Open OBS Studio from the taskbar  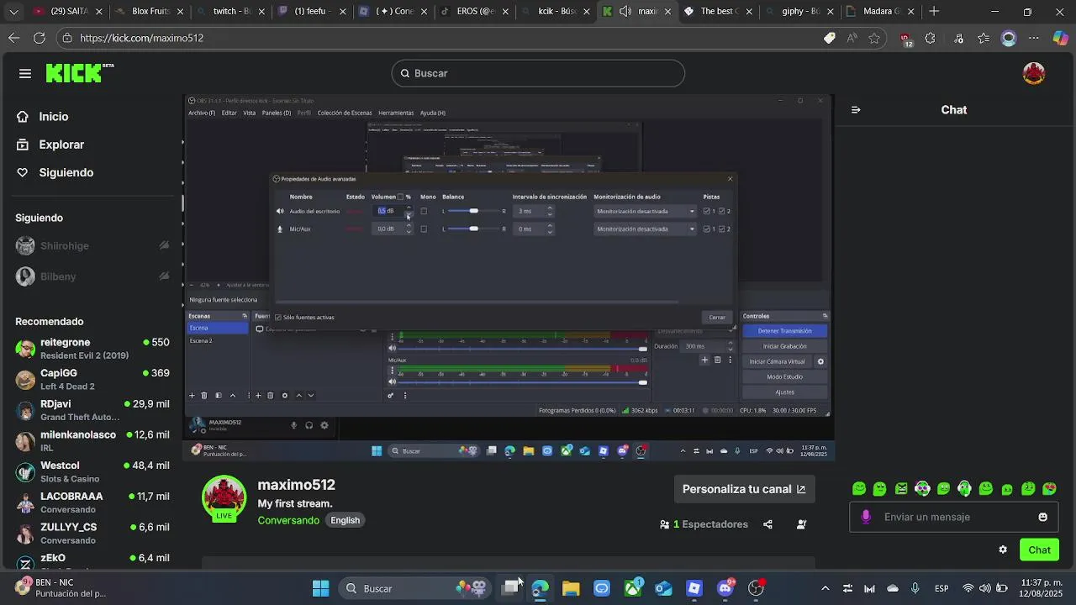pyautogui.click(x=756, y=588)
